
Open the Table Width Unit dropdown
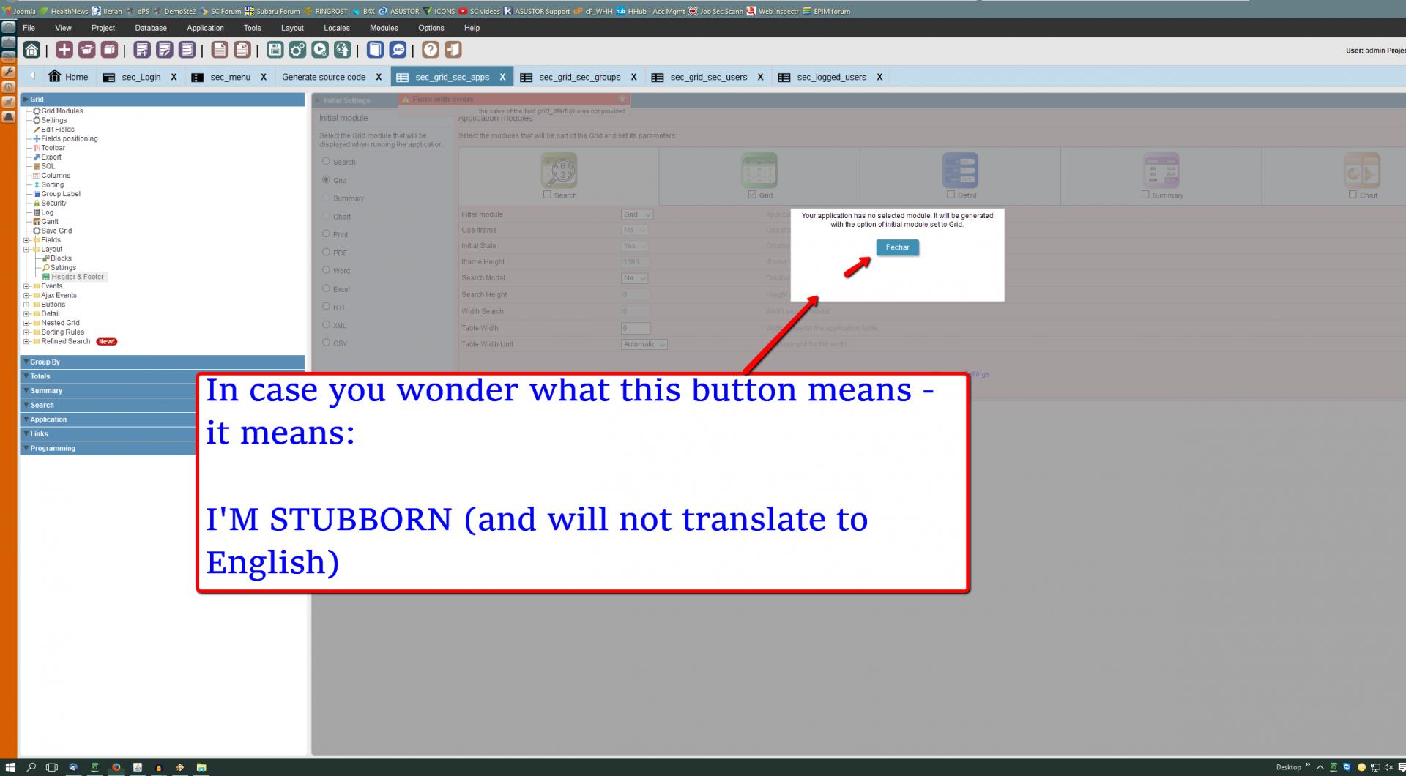644,344
